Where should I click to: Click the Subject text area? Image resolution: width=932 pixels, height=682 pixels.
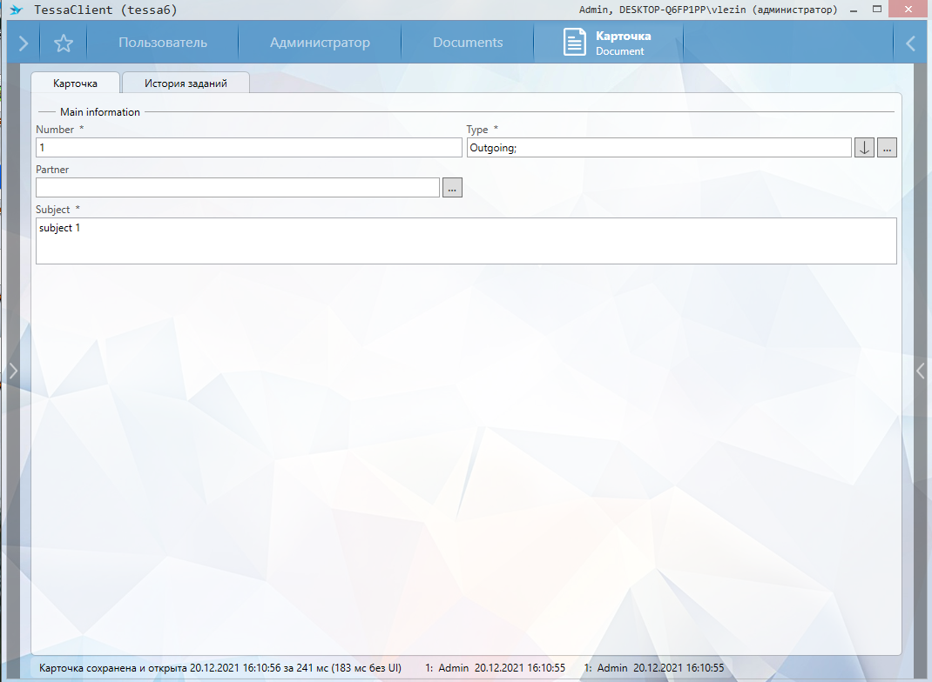coord(466,241)
